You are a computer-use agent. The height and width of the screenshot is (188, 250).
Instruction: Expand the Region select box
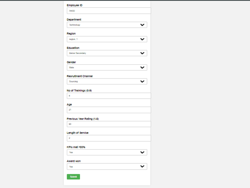(107, 39)
